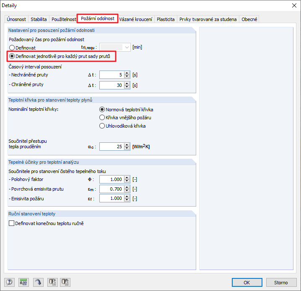Screen dimensions: 301x291
Task: Open the help icon button
Action: coord(9,282)
